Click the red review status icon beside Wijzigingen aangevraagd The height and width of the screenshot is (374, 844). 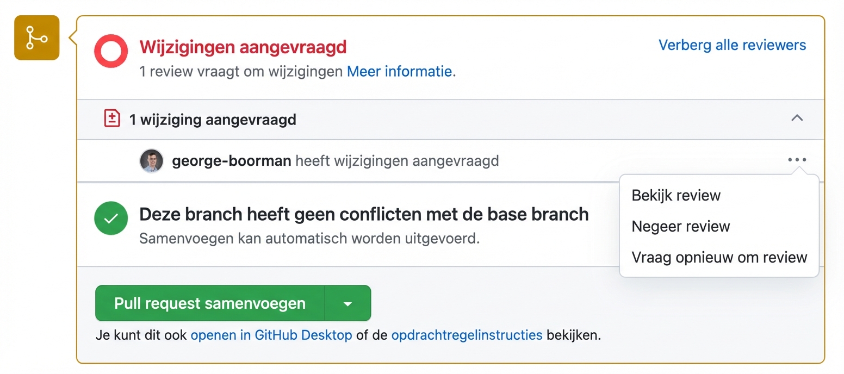(x=110, y=51)
